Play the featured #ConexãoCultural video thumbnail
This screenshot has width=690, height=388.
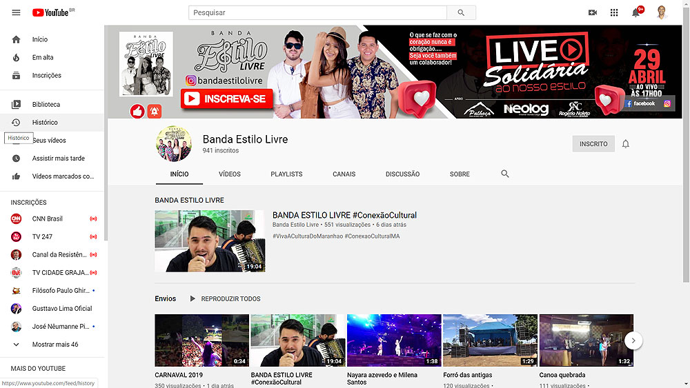[x=210, y=241]
